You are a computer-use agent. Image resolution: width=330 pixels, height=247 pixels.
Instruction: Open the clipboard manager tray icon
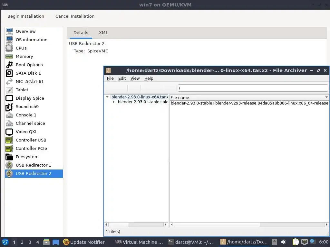coord(296,242)
